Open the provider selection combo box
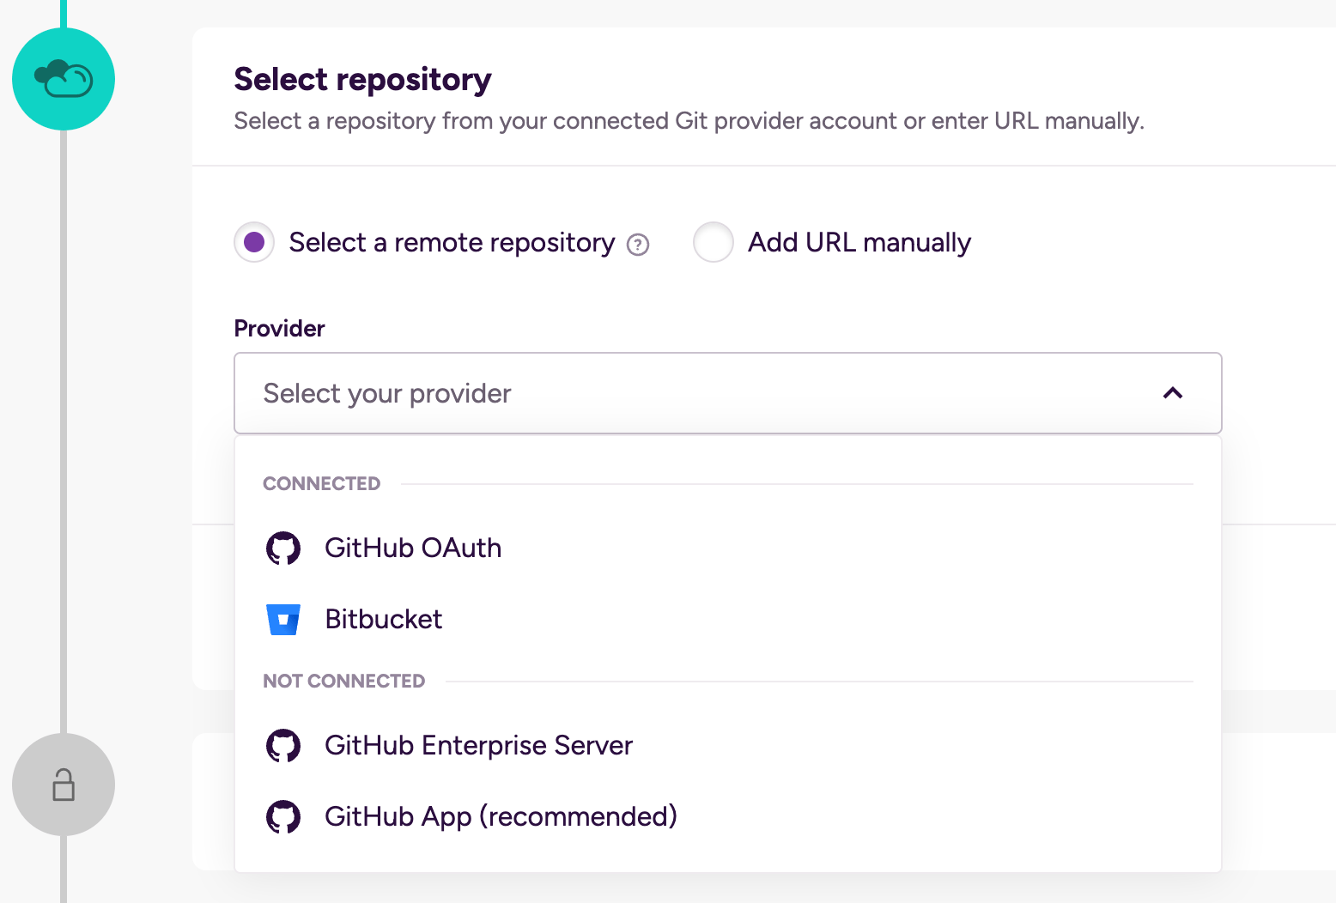Image resolution: width=1336 pixels, height=903 pixels. pyautogui.click(x=728, y=393)
